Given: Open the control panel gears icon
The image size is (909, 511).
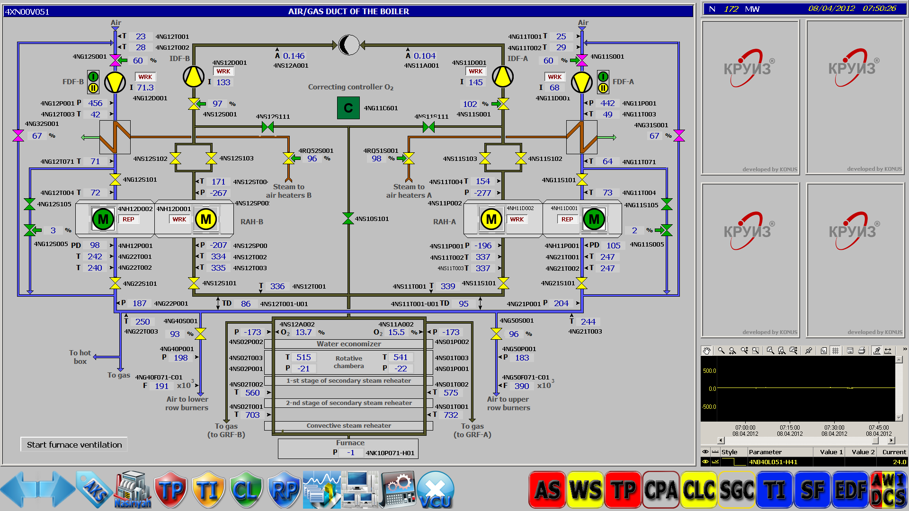Looking at the screenshot, I should pos(398,490).
